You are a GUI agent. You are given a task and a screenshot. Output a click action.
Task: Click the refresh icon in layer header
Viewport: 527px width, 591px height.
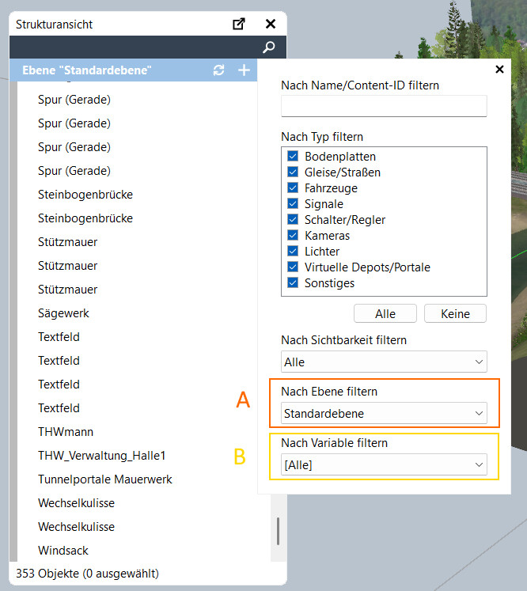[x=219, y=70]
